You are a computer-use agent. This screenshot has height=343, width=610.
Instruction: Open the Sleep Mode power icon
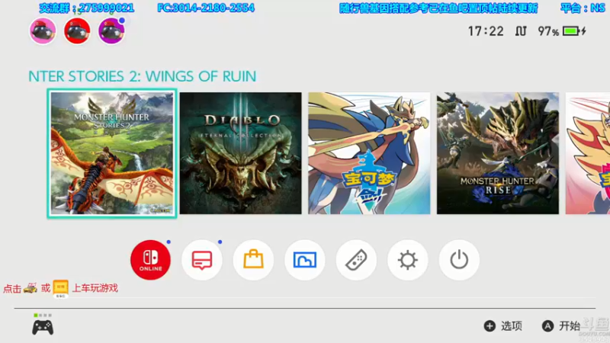click(x=459, y=260)
